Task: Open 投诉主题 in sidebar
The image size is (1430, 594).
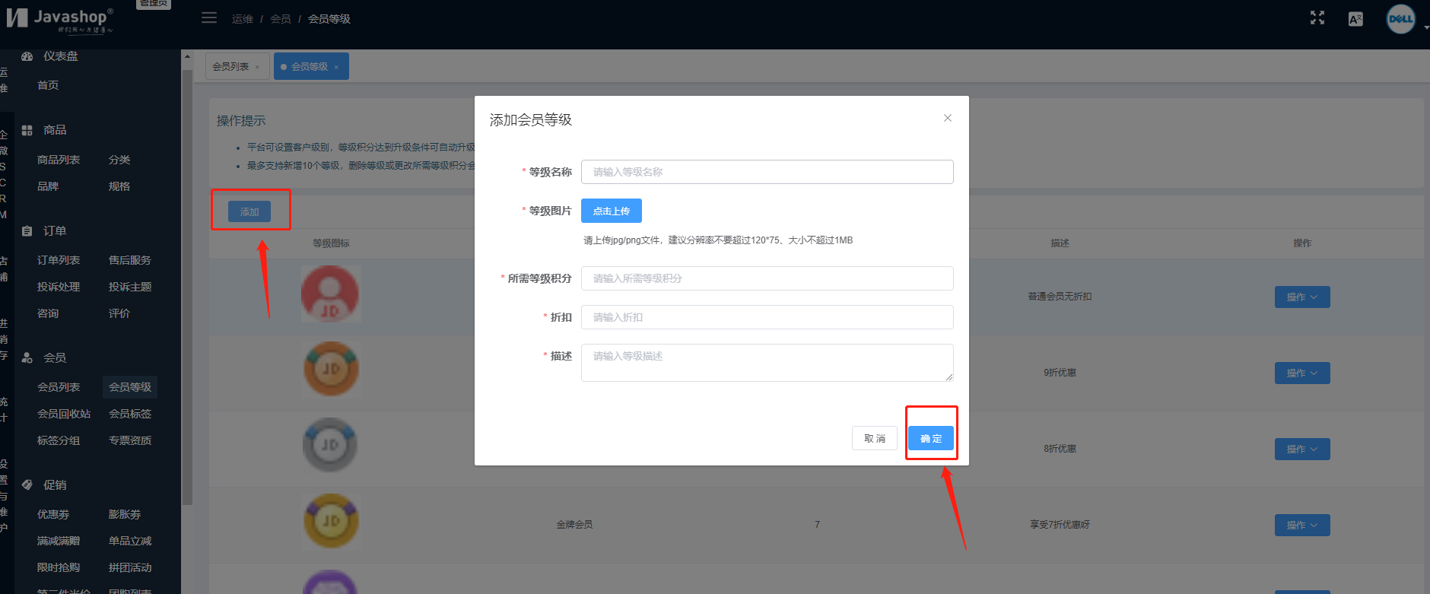Action: click(130, 287)
